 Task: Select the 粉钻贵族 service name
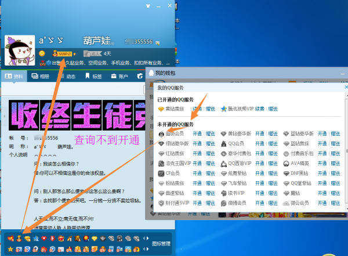tap(175, 183)
